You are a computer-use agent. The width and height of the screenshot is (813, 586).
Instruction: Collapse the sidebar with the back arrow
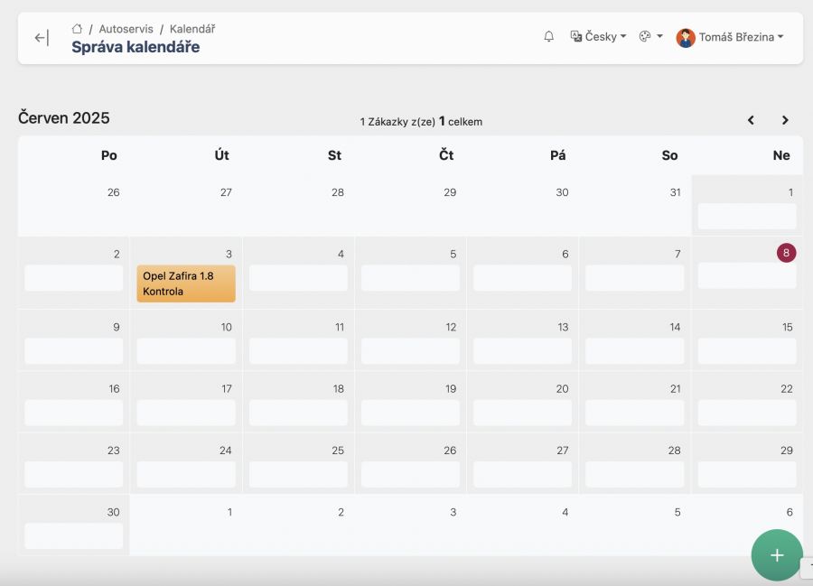click(x=40, y=37)
